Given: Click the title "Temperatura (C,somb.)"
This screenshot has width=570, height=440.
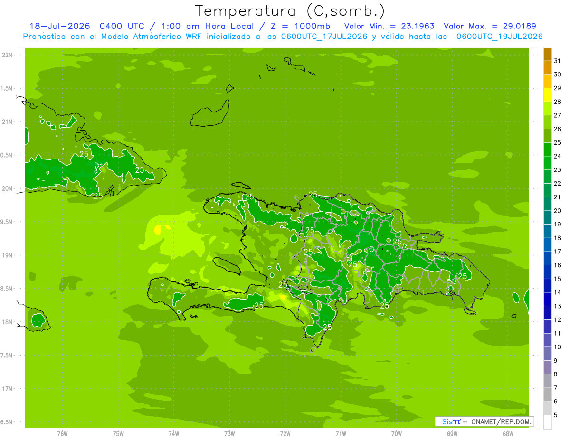Looking at the screenshot, I should point(290,10).
